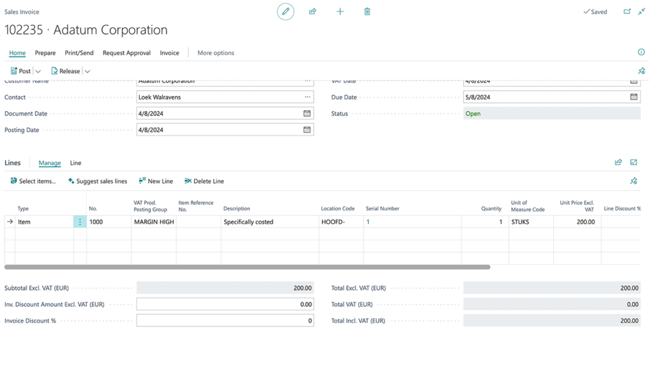Click Location Code column header
The height and width of the screenshot is (365, 650).
(338, 208)
